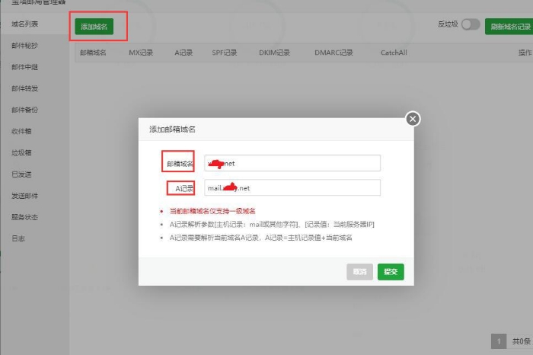This screenshot has height=355, width=533.
Task: Click the green 添加域名 button
Action: coord(93,26)
